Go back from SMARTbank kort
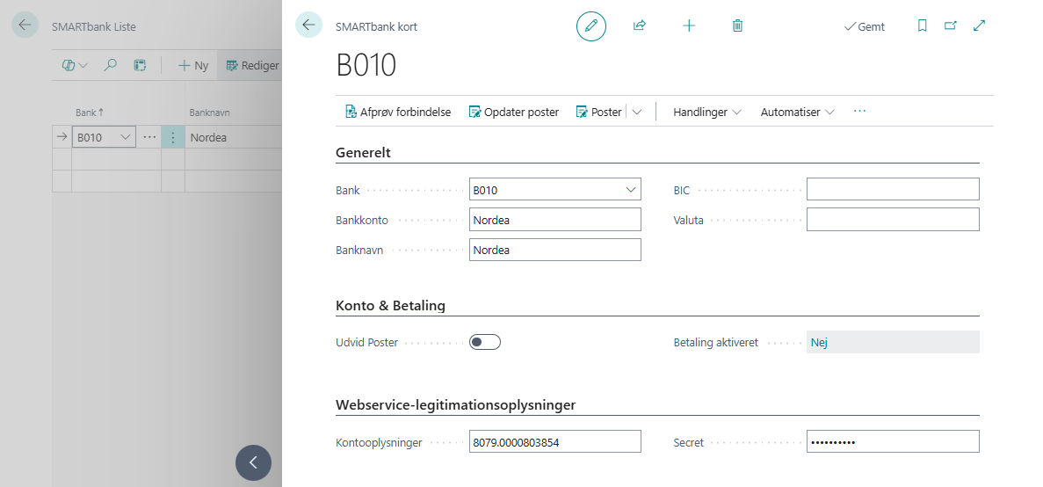This screenshot has width=1043, height=487. (308, 25)
